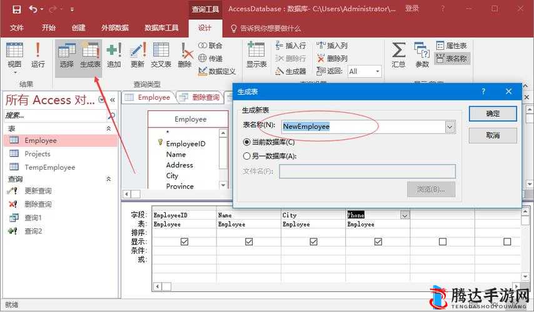
Task: Click the 更新 (Update) query icon
Action: click(138, 56)
